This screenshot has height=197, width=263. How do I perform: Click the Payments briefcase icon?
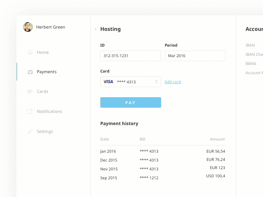point(30,72)
